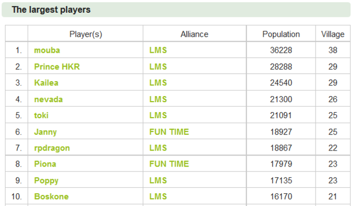Screen dimensions: 355x206
Task: Open Piona player profile
Action: tap(45, 164)
